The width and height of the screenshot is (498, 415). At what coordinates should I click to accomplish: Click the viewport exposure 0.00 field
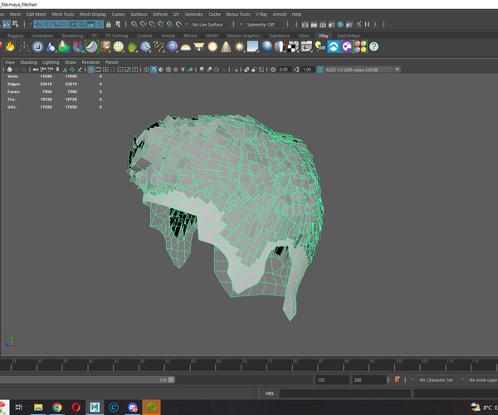[x=284, y=70]
